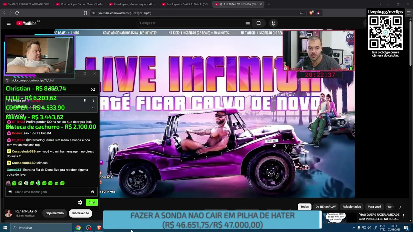
Task: Select the 'Para você' filter chip
Action: pos(374,207)
